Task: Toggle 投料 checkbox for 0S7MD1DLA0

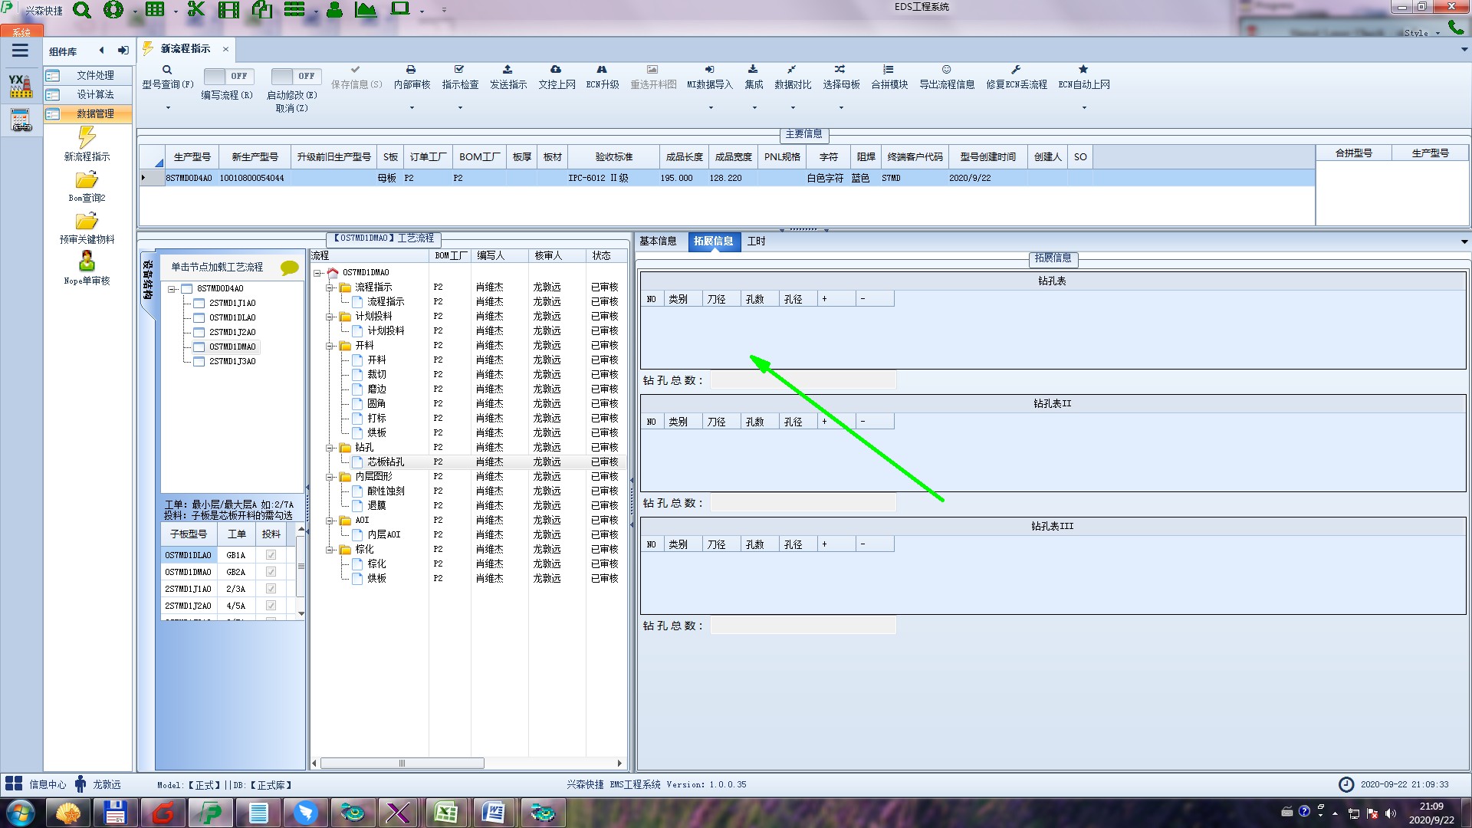Action: point(271,555)
